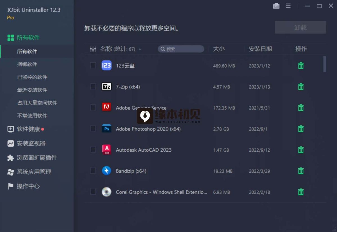Click the name 7-Zip (x64)
The width and height of the screenshot is (337, 232).
pos(128,87)
